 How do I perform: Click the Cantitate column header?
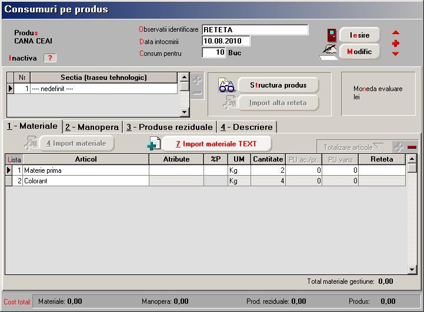click(x=268, y=159)
